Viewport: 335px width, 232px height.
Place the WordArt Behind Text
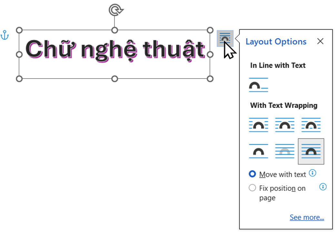pos(284,151)
